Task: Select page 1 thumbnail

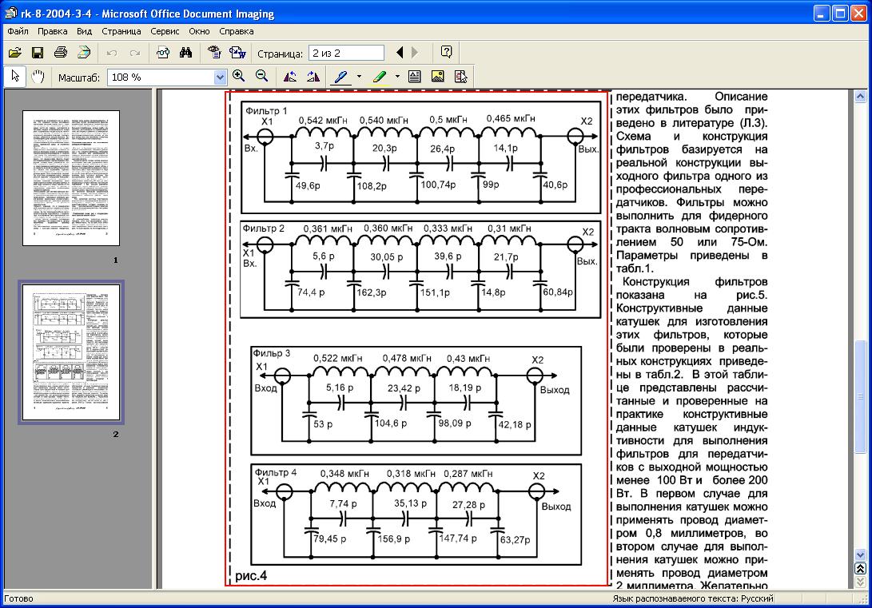Action: [70, 178]
